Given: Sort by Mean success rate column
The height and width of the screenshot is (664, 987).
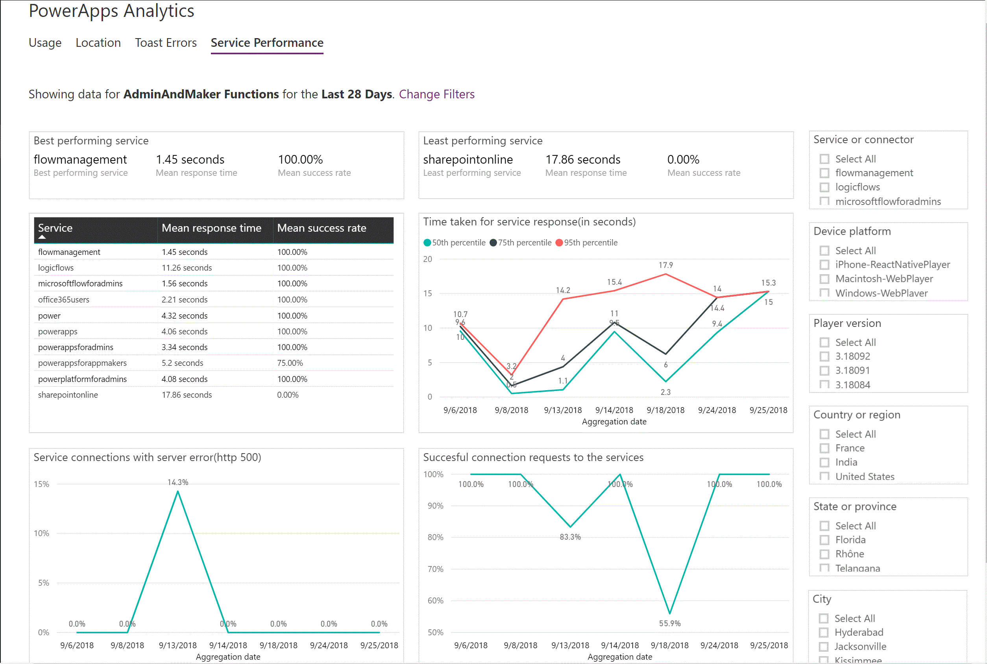Looking at the screenshot, I should coord(322,228).
